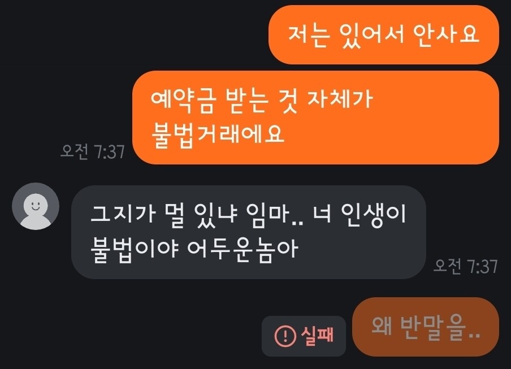Select the received '그지가 멀 있냐 임마..' bubble

[x=249, y=232]
